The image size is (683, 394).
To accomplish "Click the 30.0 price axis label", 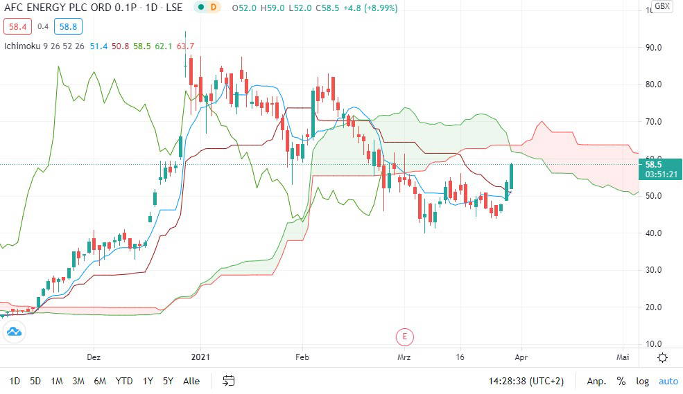I will [653, 269].
